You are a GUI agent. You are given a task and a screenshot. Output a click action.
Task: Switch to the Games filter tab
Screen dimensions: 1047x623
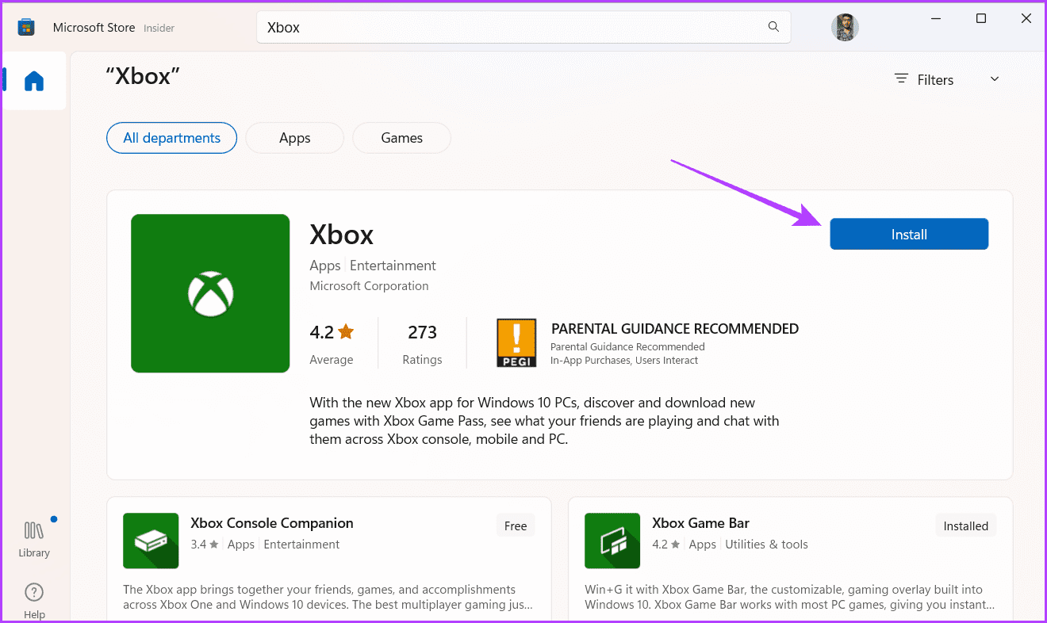click(402, 138)
